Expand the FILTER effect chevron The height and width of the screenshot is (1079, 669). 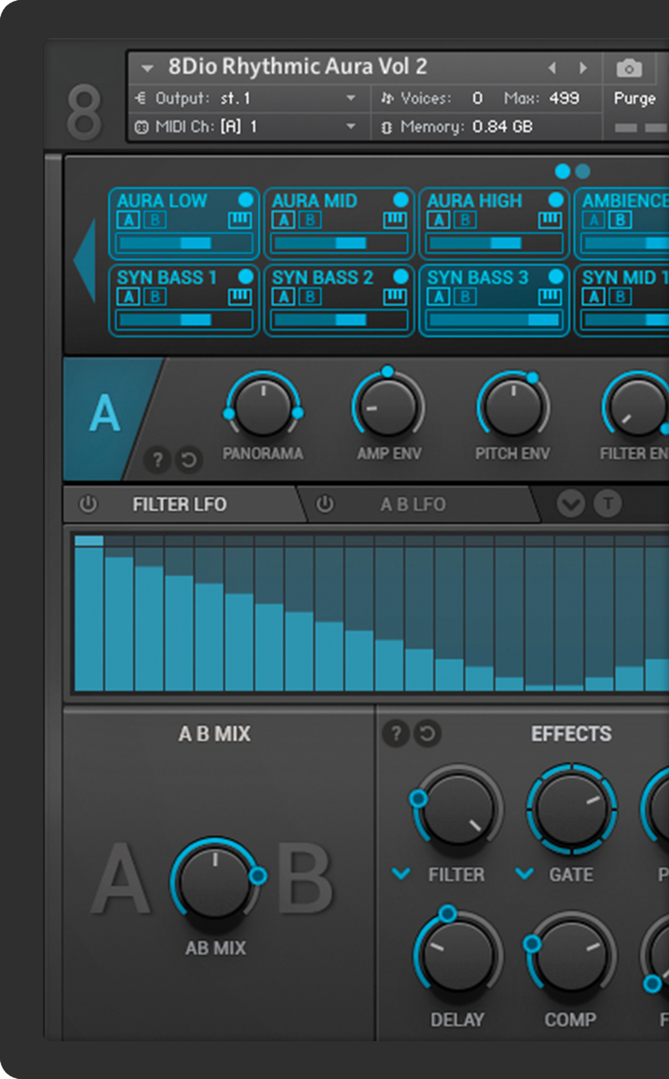401,873
